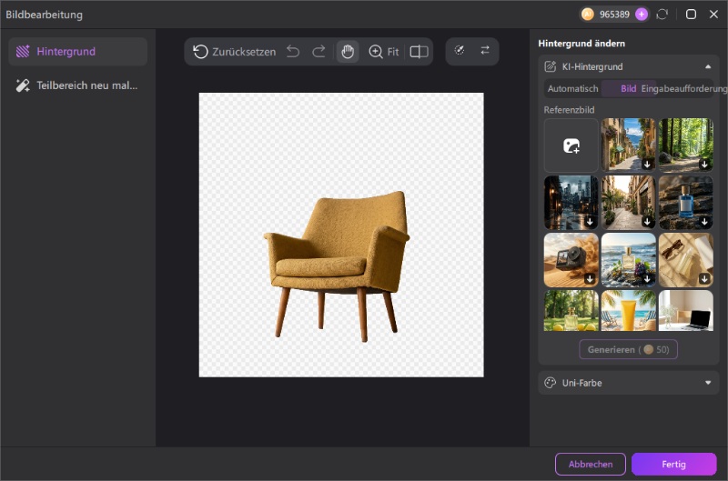The image size is (728, 481).
Task: Download the sea perfume reference image
Action: tap(647, 279)
